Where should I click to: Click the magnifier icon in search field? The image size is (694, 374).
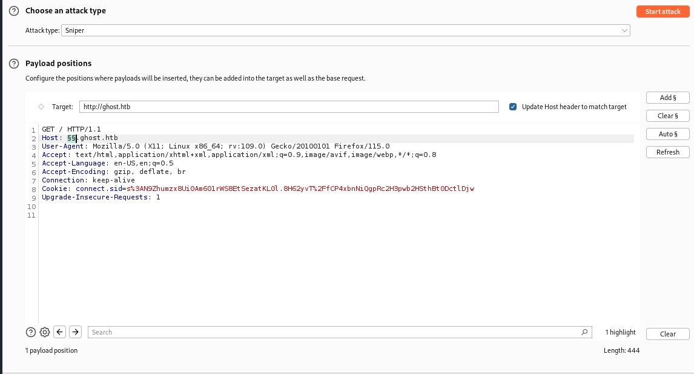[584, 332]
